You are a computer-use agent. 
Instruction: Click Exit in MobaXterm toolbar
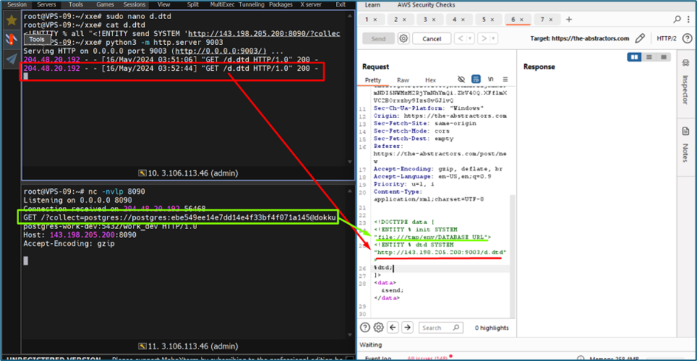[x=340, y=4]
